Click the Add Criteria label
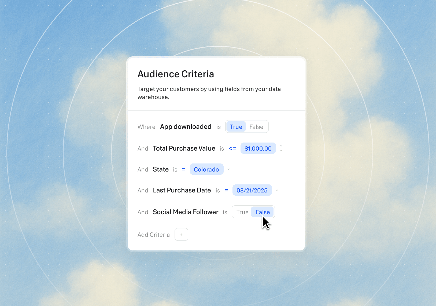 pos(154,235)
